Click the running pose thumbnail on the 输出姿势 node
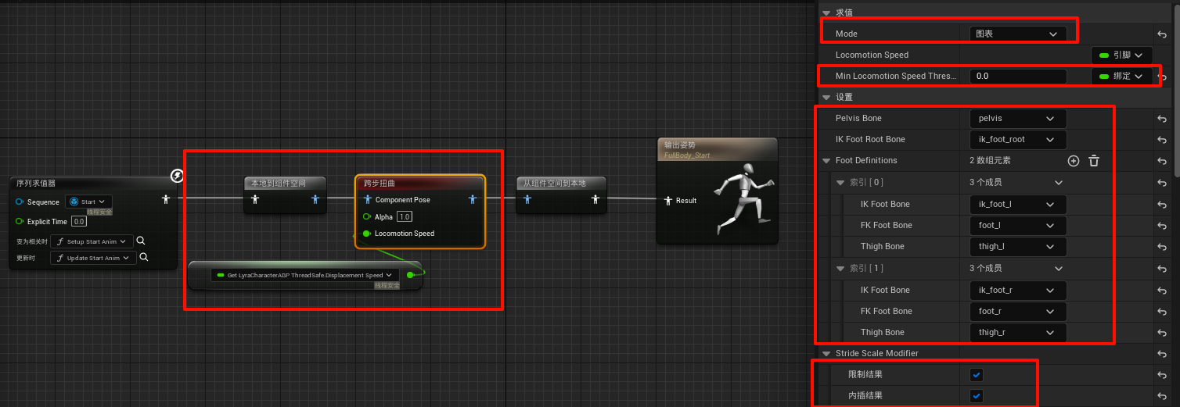The image size is (1180, 407). [744, 199]
